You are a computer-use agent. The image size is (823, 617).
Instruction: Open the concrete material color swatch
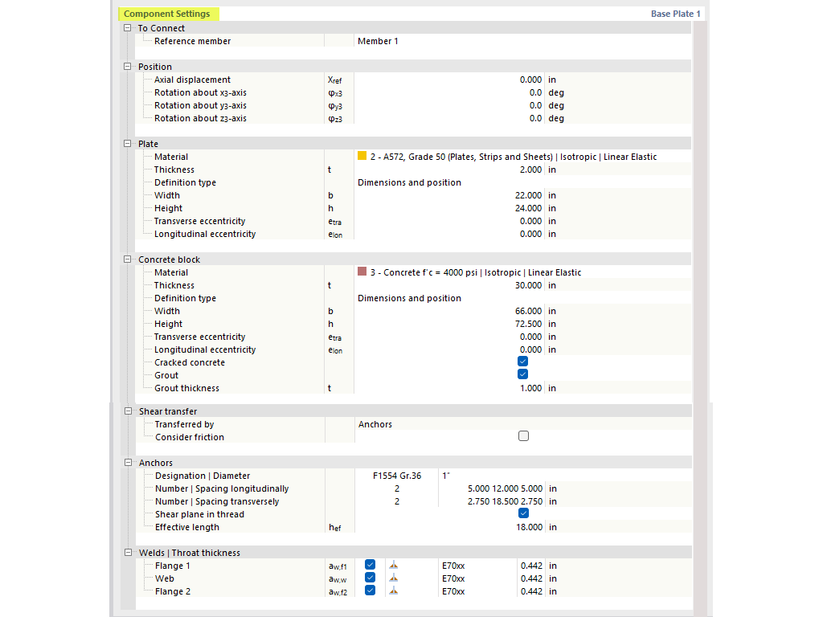pyautogui.click(x=362, y=272)
